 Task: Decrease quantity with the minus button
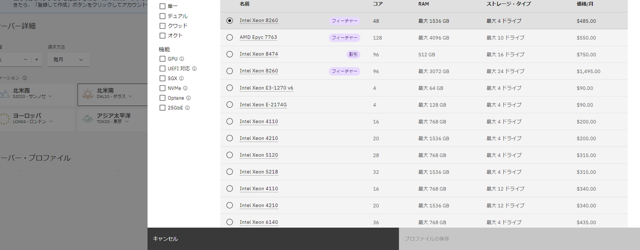(x=26, y=60)
